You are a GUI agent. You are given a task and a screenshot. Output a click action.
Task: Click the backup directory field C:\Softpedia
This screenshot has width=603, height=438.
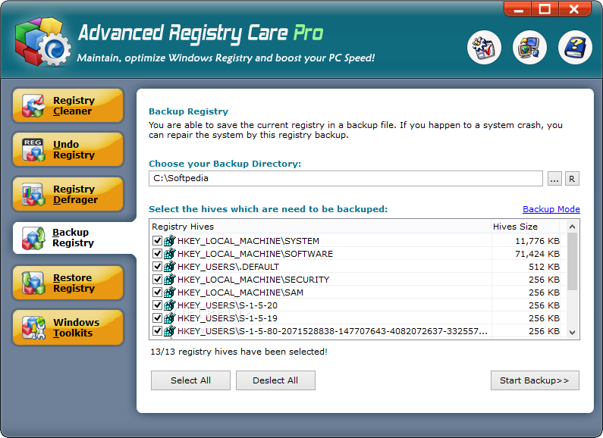point(346,178)
